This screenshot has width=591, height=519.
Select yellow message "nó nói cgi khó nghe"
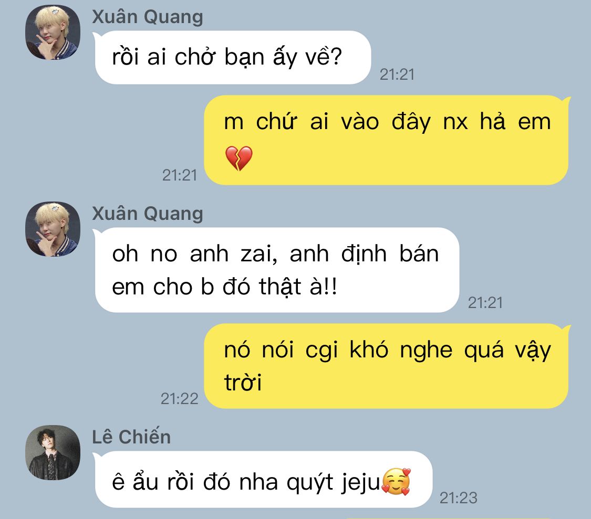387,366
